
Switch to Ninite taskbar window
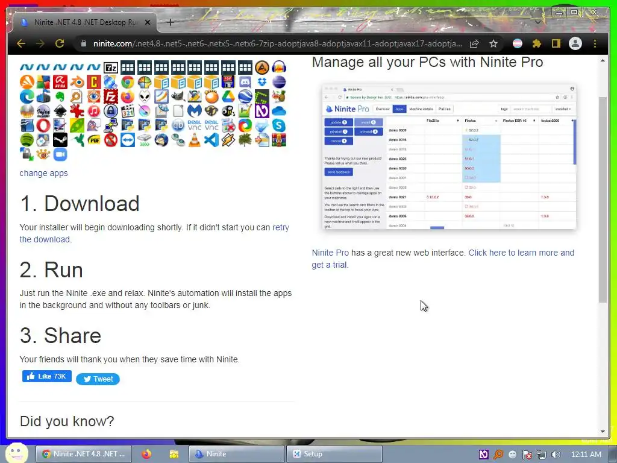pos(236,454)
